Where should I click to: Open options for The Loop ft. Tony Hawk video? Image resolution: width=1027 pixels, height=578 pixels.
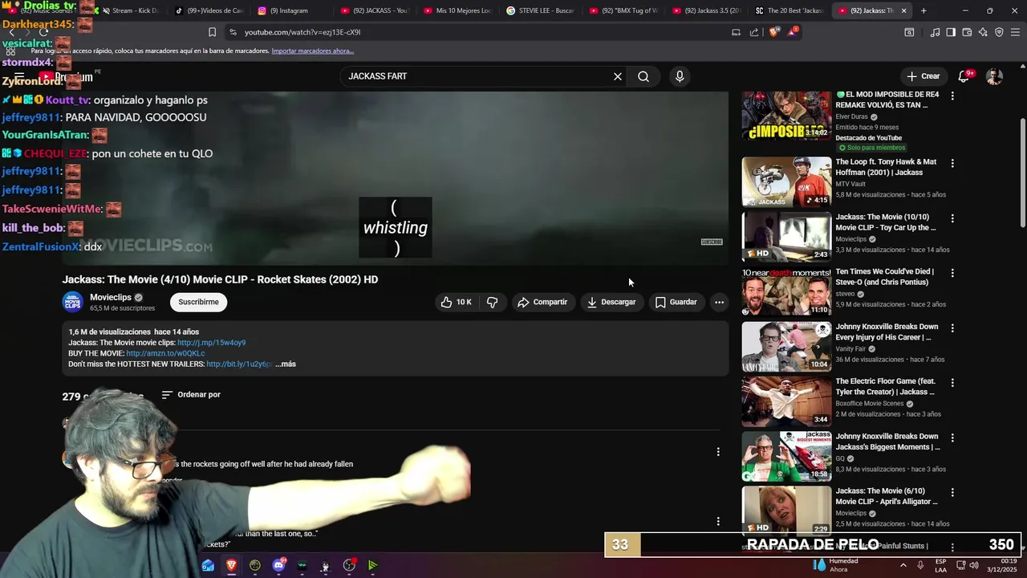[x=952, y=163]
